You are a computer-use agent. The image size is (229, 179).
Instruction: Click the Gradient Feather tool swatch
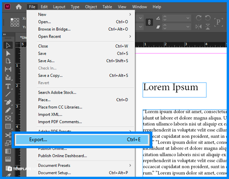click(x=8, y=159)
